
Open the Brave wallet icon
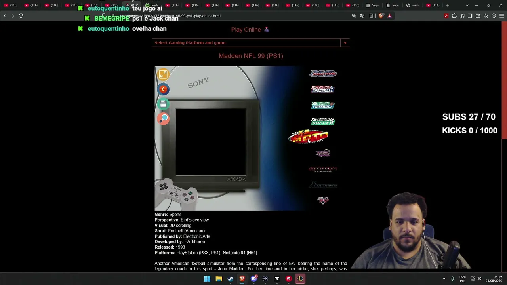coord(478,16)
